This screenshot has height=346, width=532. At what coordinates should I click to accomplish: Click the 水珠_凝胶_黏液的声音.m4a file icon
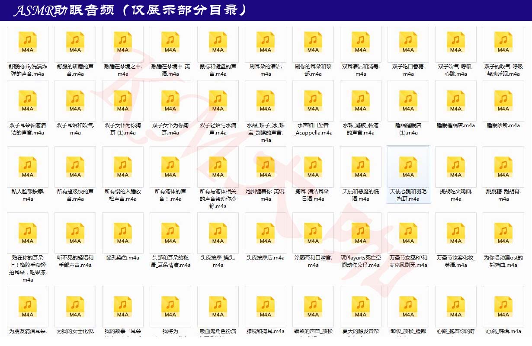pos(361,101)
